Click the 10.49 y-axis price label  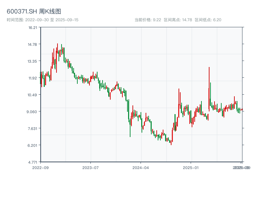(x=33, y=95)
